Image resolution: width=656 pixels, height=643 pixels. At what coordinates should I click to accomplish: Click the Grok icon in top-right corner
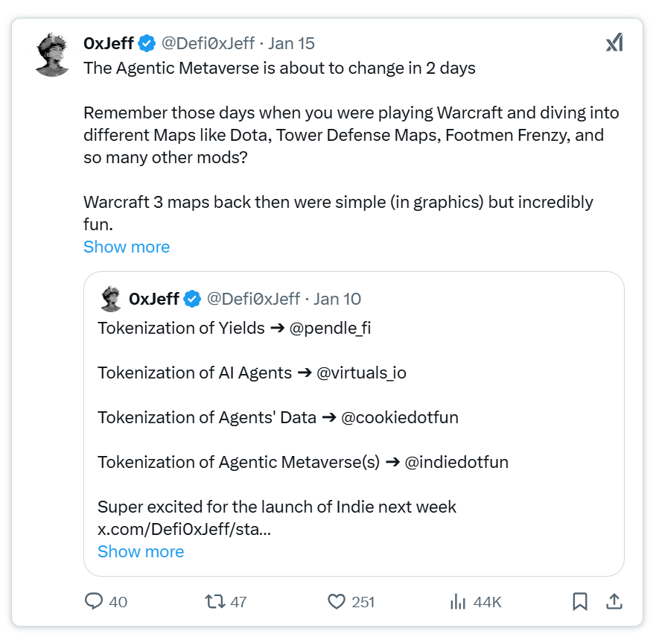[614, 43]
